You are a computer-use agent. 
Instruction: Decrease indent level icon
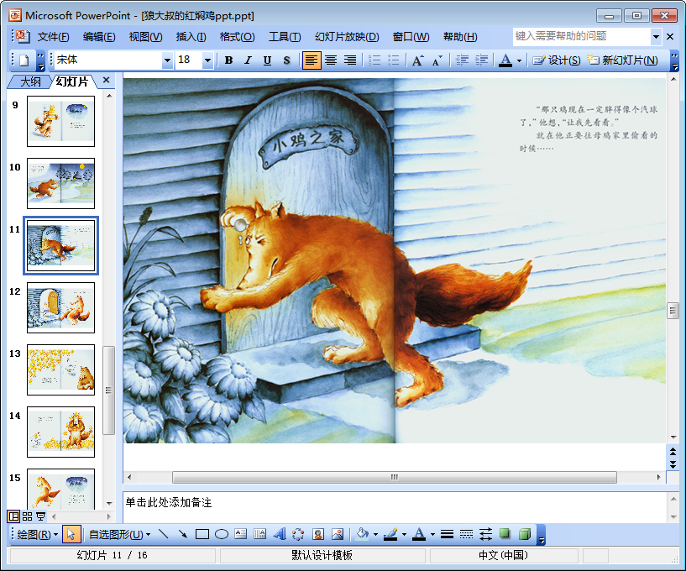(x=463, y=60)
